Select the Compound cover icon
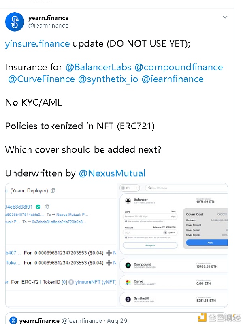 [x=128, y=265]
